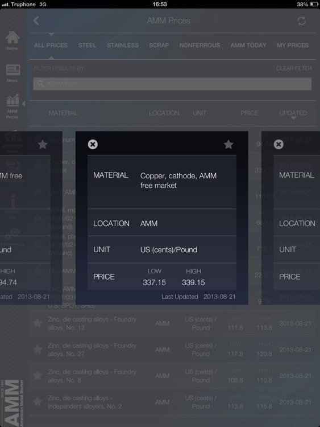Switch to the STEEL tab

click(x=87, y=45)
